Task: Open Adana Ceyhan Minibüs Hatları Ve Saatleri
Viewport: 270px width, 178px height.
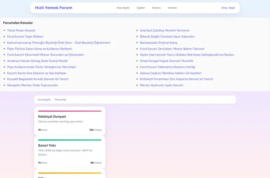Action: [171, 73]
